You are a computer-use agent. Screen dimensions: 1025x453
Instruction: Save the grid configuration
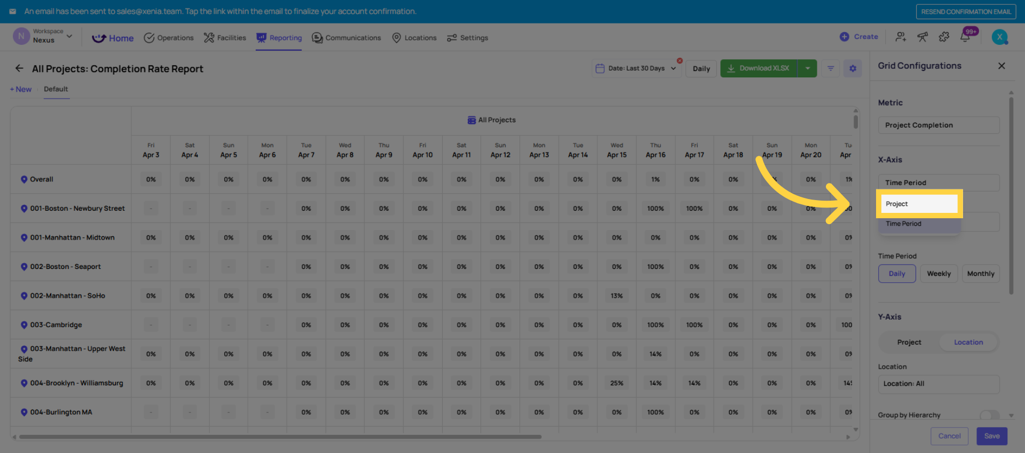992,436
